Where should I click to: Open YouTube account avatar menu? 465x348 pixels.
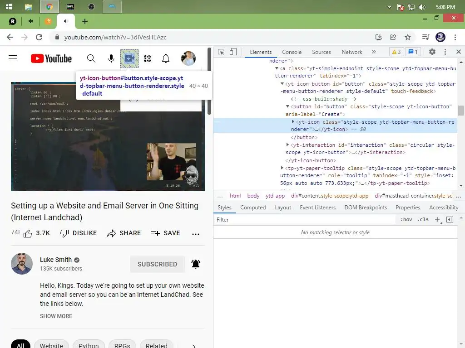click(x=188, y=58)
